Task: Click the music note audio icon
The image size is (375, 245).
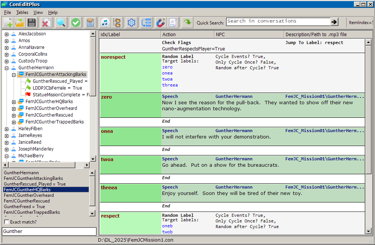Action: [x=105, y=23]
